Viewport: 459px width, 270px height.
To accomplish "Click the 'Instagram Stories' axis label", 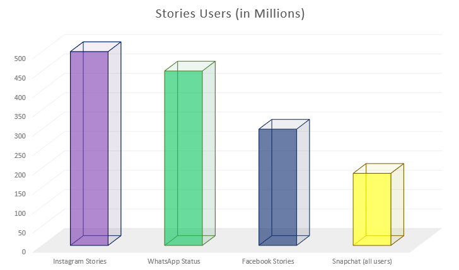I will click(79, 261).
